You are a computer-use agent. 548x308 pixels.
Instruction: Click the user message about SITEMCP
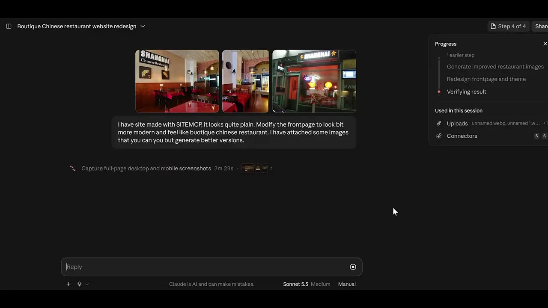234,132
